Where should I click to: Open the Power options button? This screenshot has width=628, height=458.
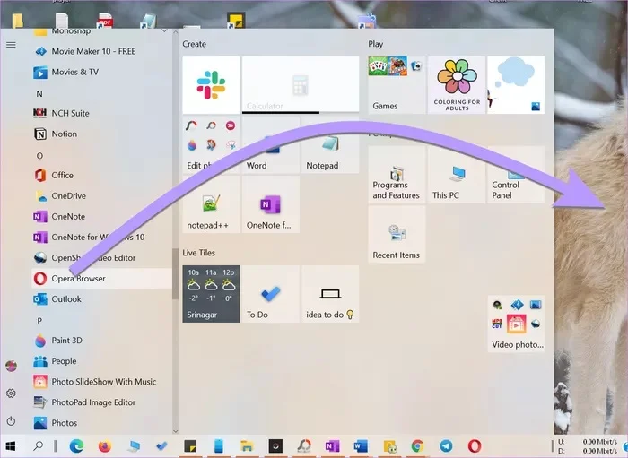coord(11,420)
